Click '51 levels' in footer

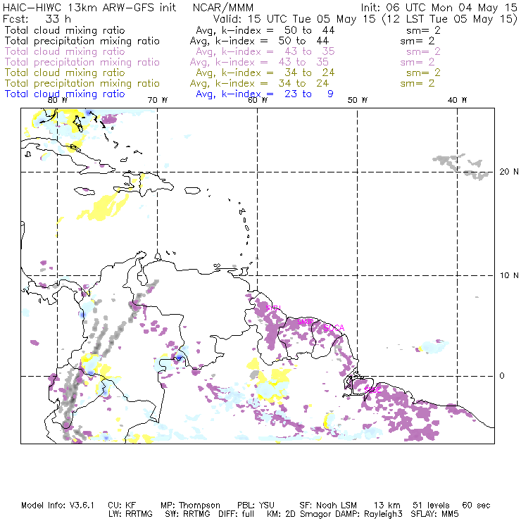coord(431,506)
